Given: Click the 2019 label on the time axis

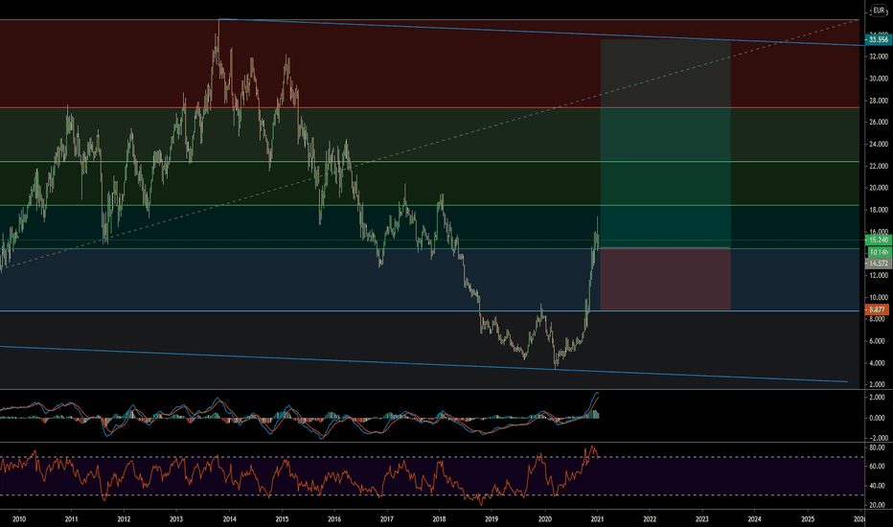Looking at the screenshot, I should coord(492,519).
